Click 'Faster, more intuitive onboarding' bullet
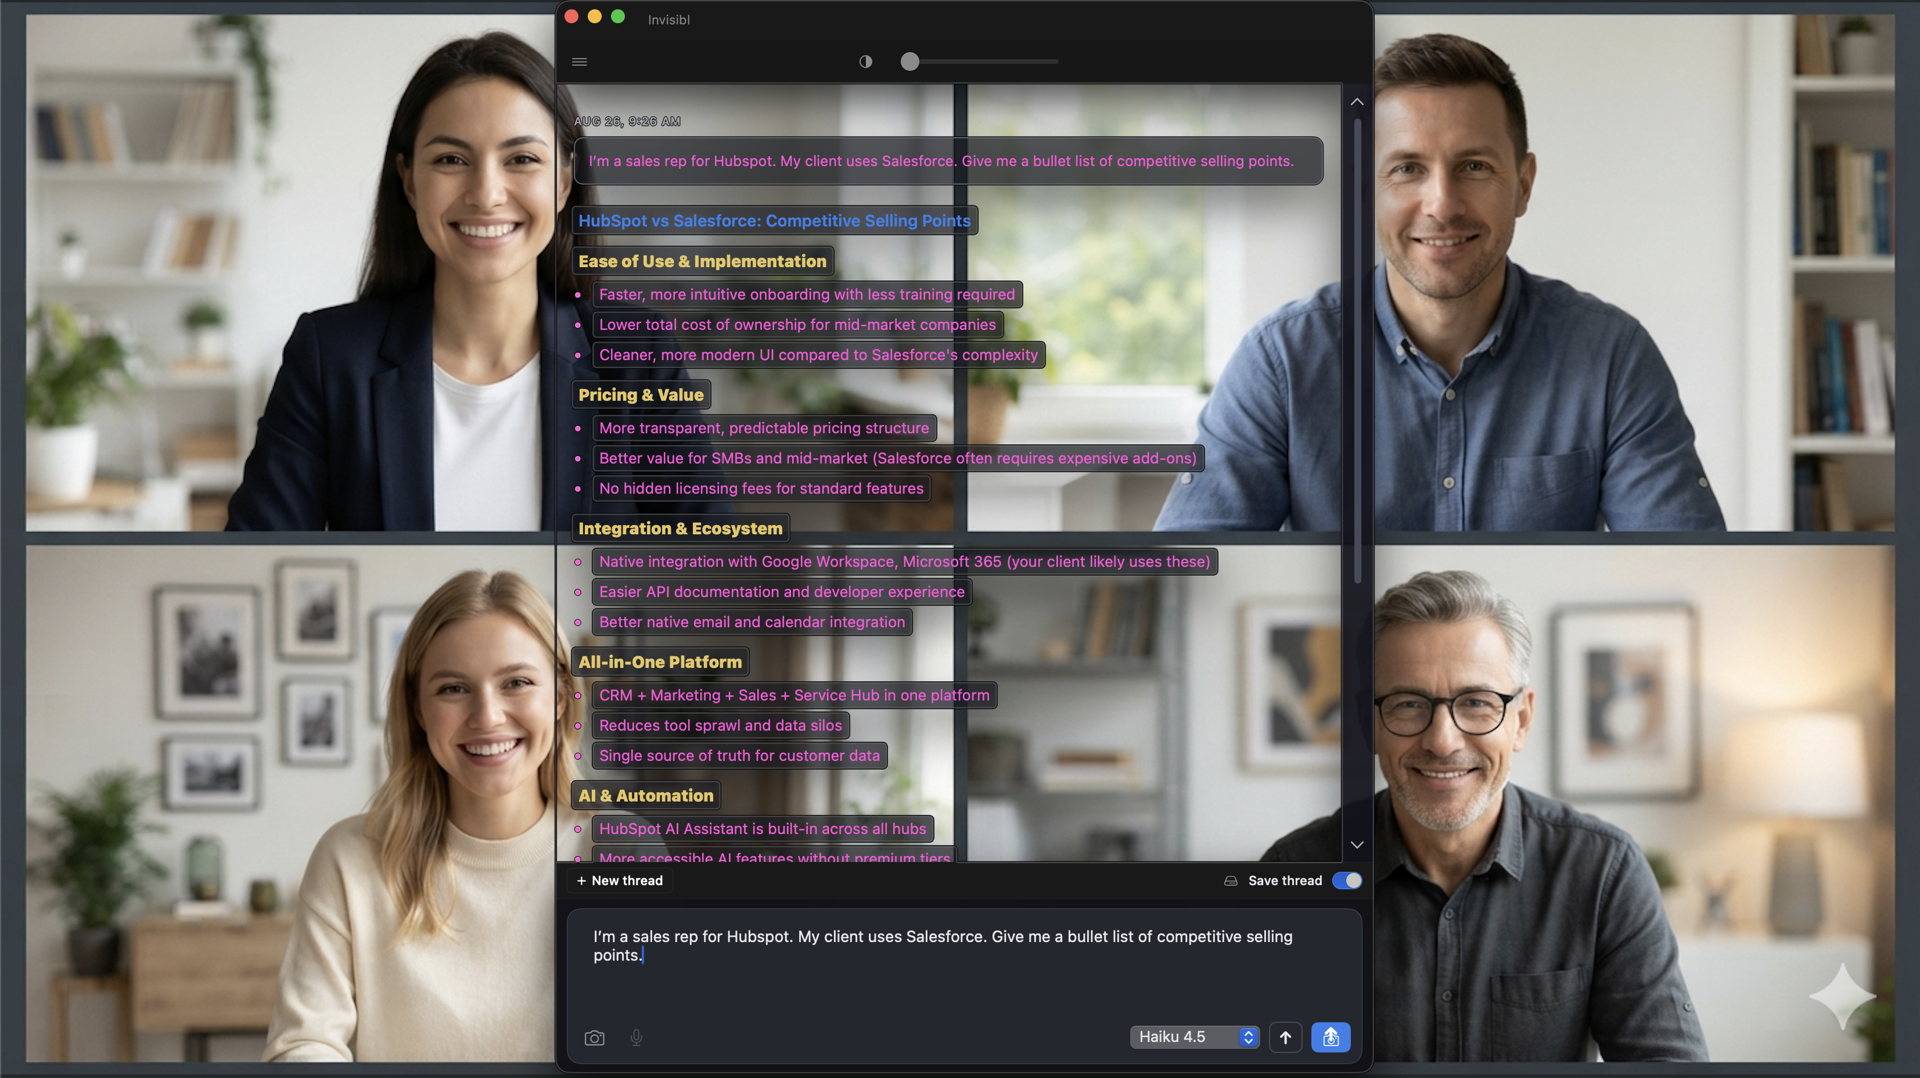Image resolution: width=1920 pixels, height=1078 pixels. [807, 294]
